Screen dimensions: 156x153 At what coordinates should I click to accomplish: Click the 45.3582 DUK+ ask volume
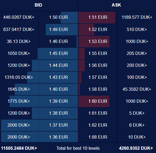point(137,89)
